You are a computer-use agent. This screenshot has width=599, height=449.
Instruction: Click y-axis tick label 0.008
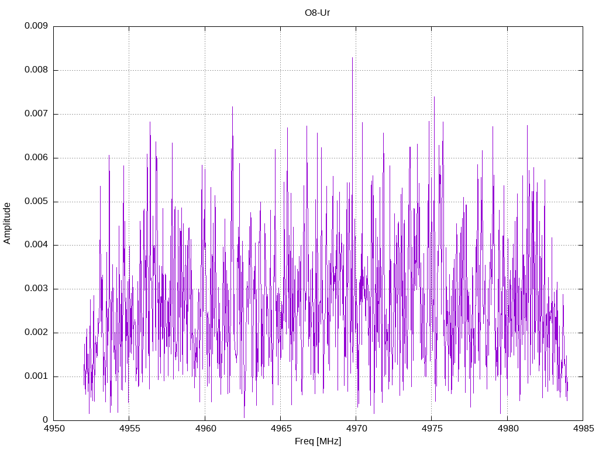[36, 70]
